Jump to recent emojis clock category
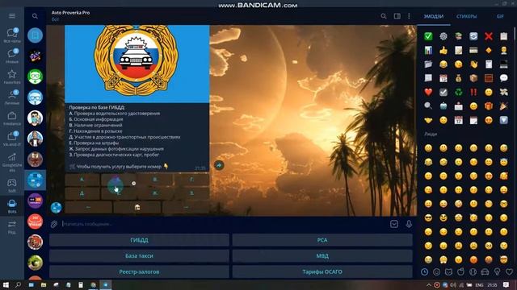This screenshot has height=290, width=517. point(424,272)
